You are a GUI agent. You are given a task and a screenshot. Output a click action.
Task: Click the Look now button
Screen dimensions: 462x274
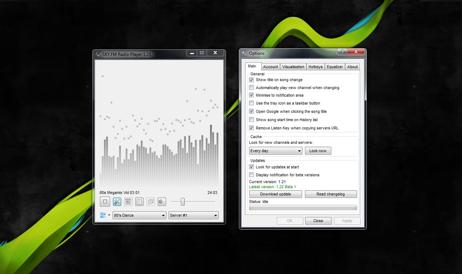318,151
